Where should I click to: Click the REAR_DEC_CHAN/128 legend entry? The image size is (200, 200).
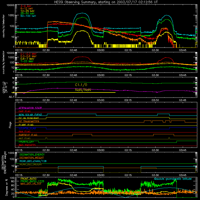[33, 161]
